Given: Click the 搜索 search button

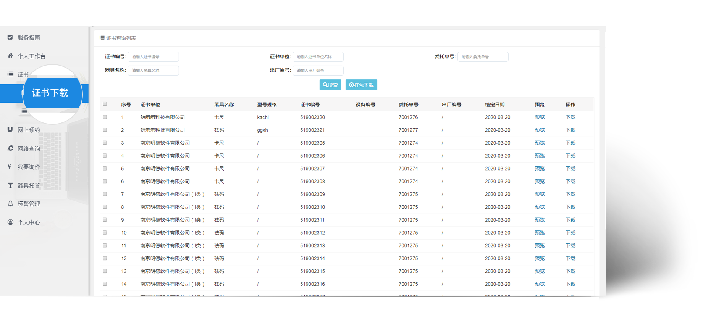Looking at the screenshot, I should point(330,85).
